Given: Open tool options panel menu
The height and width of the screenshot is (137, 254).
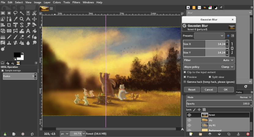Looking at the screenshot, I should click(x=36, y=63).
